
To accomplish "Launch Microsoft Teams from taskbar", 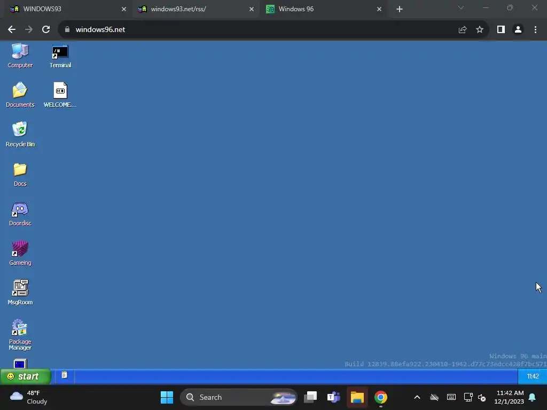I will 333,397.
